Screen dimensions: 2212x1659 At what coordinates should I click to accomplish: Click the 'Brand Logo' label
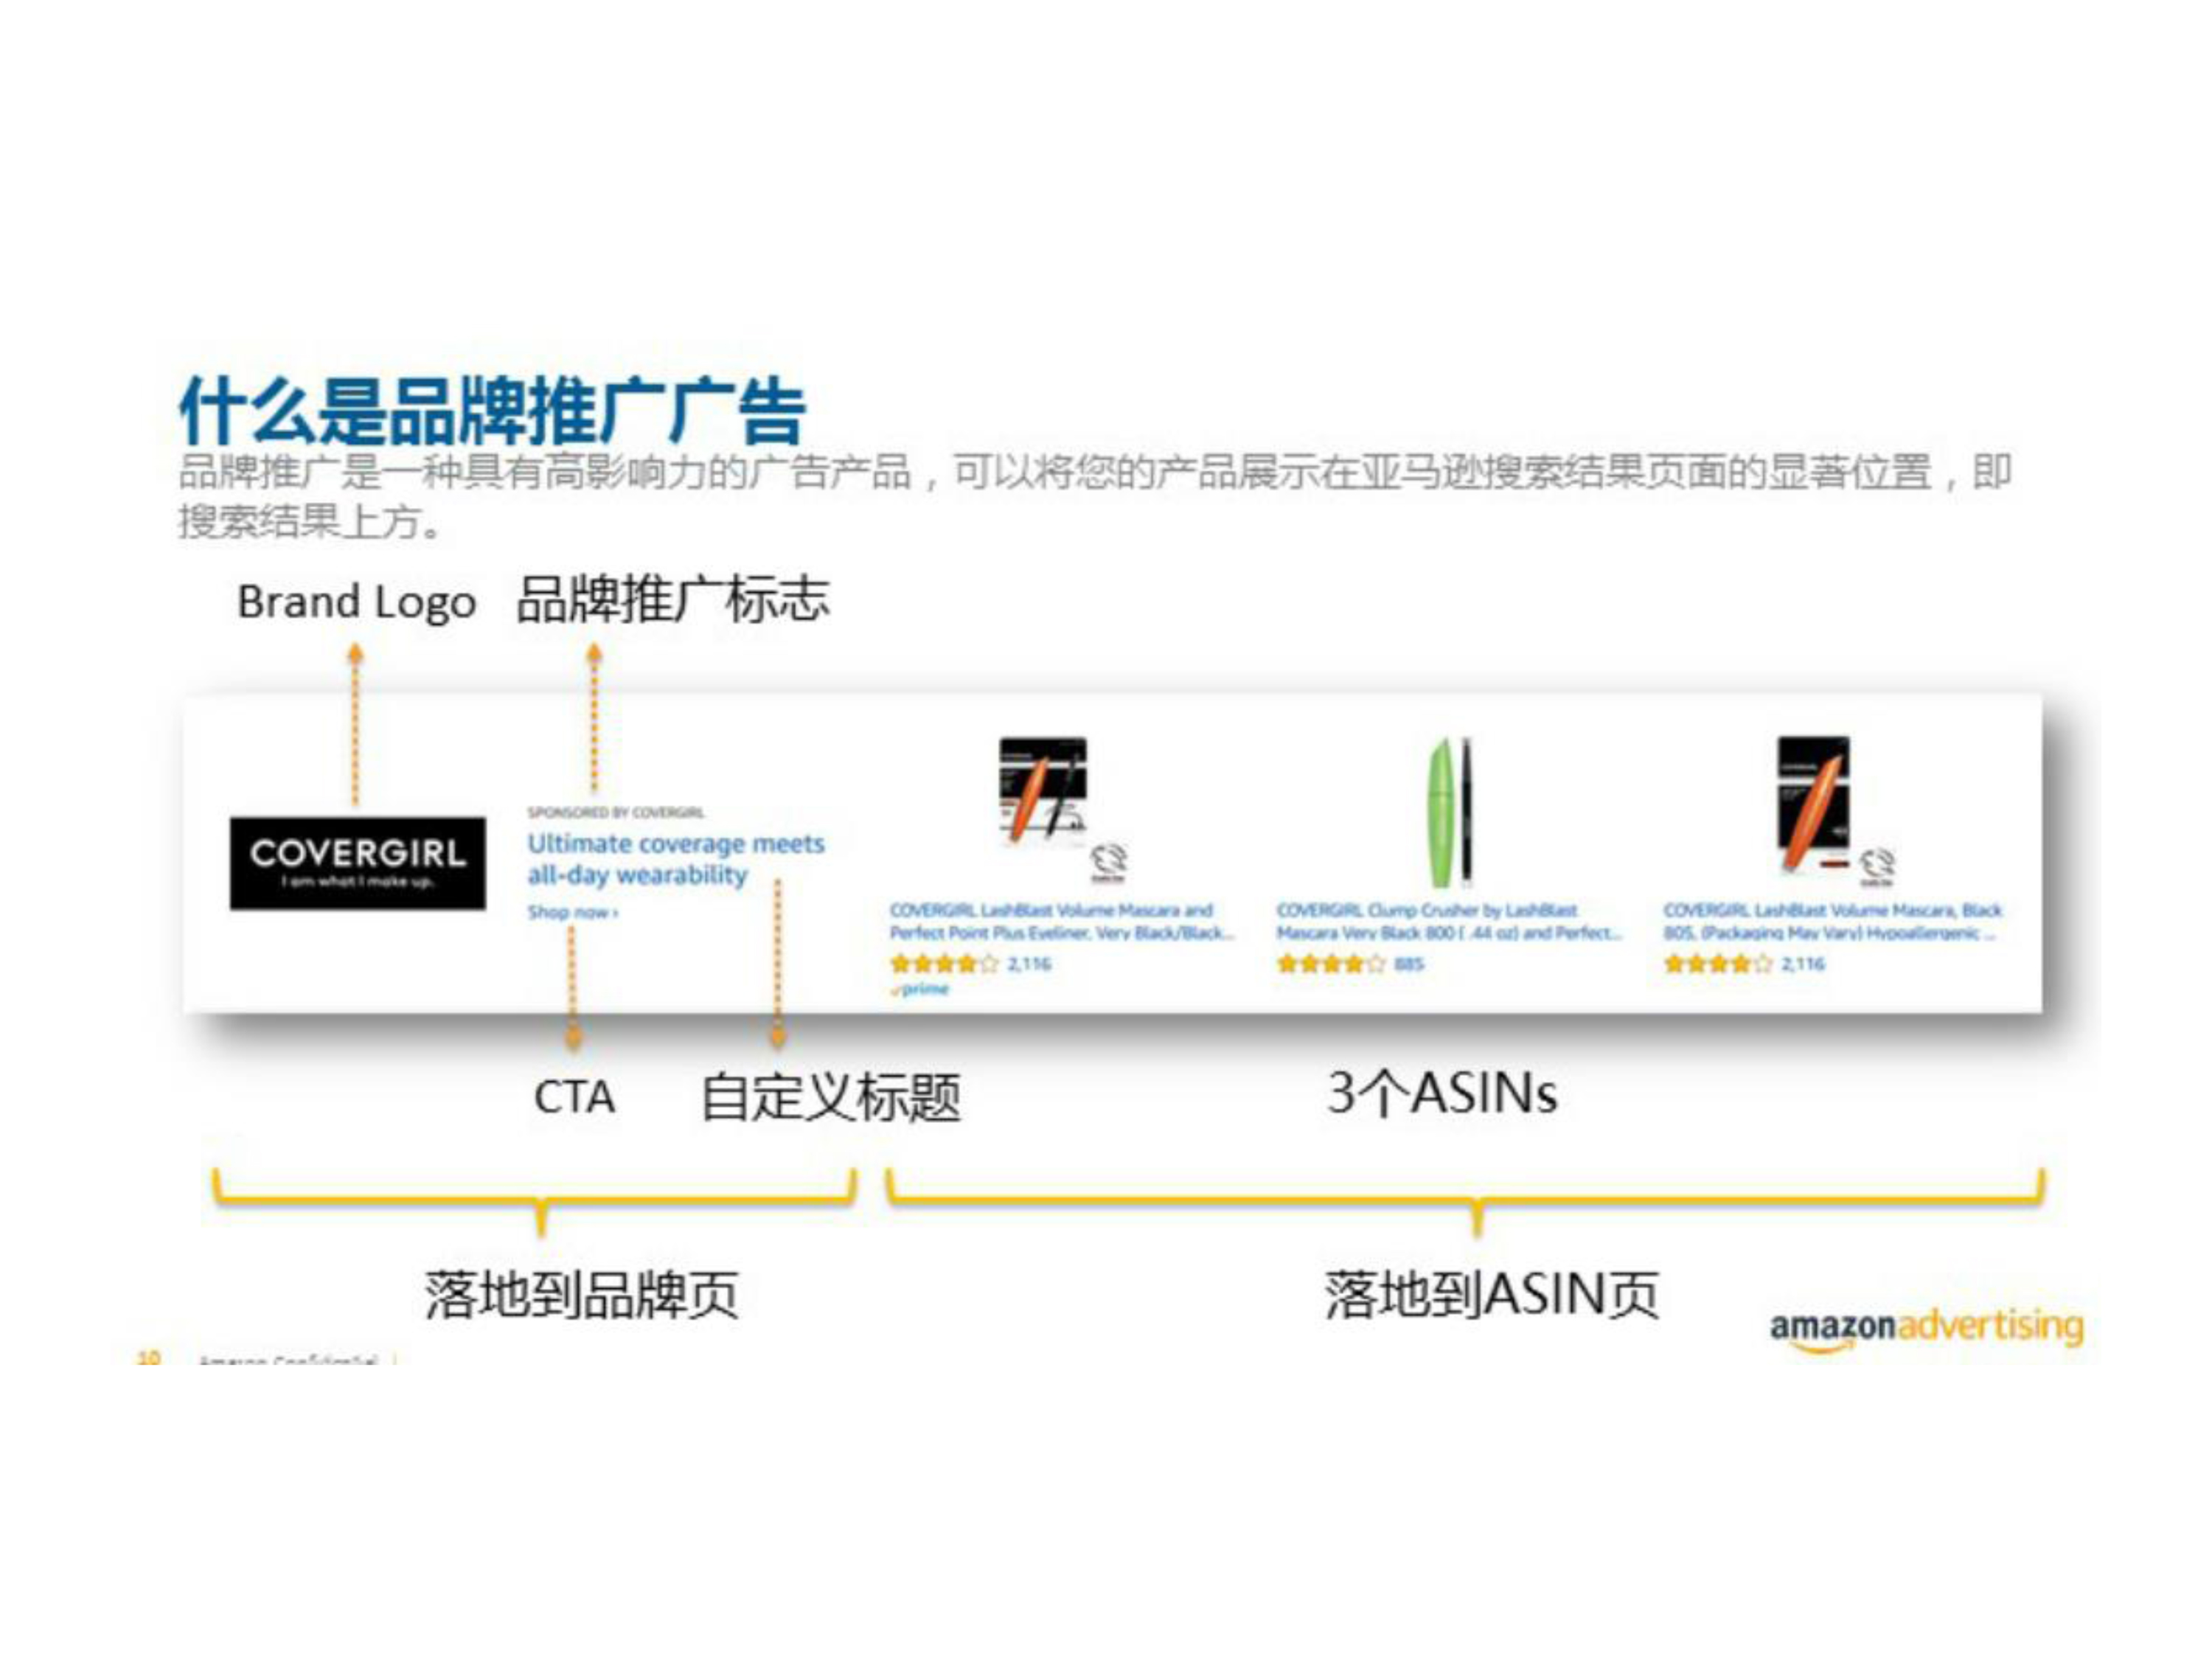pos(356,602)
